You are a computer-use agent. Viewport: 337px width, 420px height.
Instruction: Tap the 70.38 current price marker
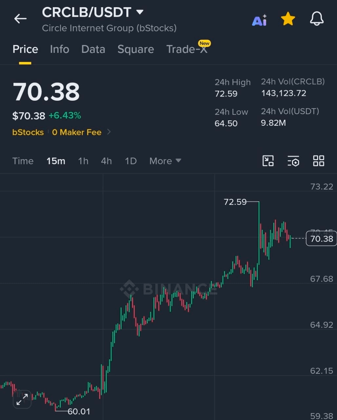tap(321, 239)
